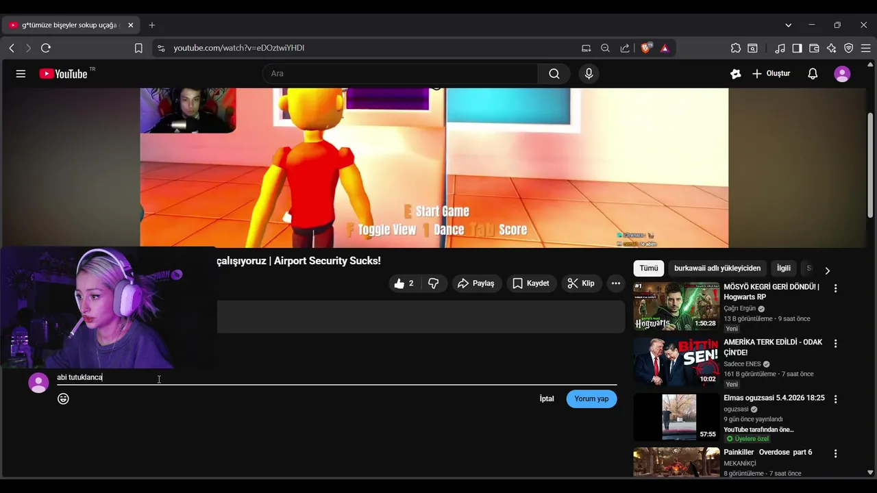This screenshot has height=493, width=877.
Task: Open the search-tabs toolbar icon
Action: pos(752,48)
